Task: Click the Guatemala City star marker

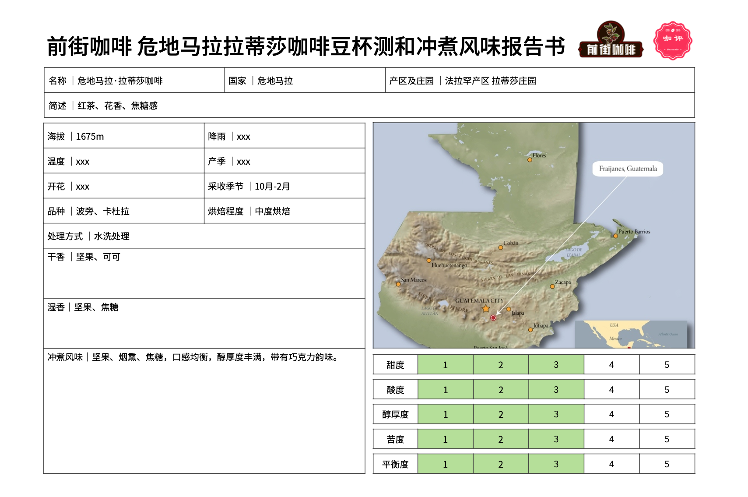Action: pos(486,309)
